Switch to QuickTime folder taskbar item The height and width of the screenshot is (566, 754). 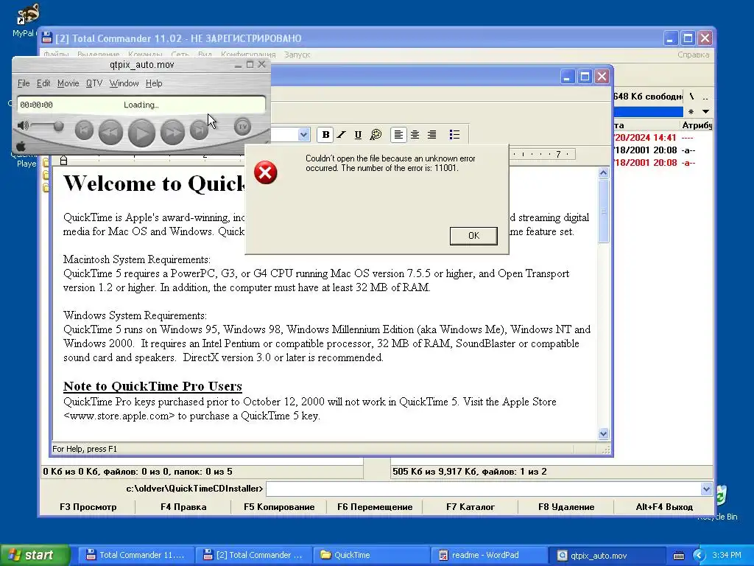371,555
